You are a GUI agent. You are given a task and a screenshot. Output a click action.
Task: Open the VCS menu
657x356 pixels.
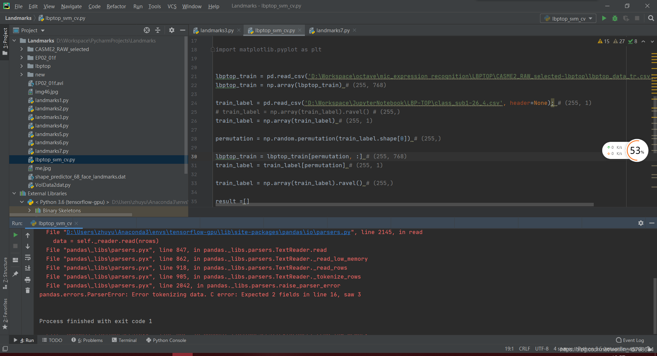pyautogui.click(x=172, y=6)
